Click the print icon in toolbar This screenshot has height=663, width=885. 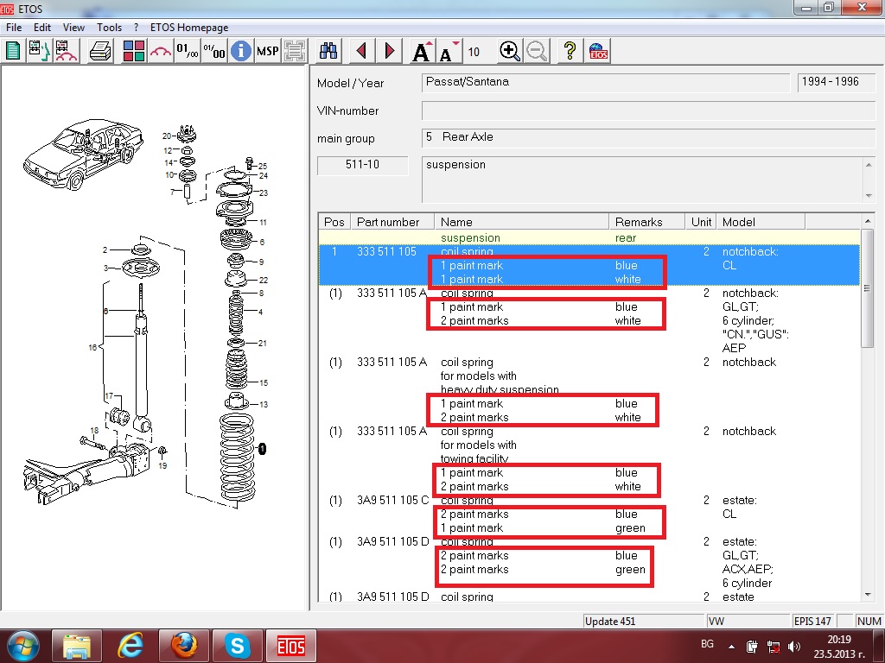click(101, 51)
